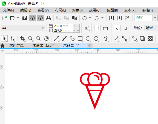Click the auto-fit page icon
Image resolution: width=158 pixels, height=124 pixels.
point(87,28)
